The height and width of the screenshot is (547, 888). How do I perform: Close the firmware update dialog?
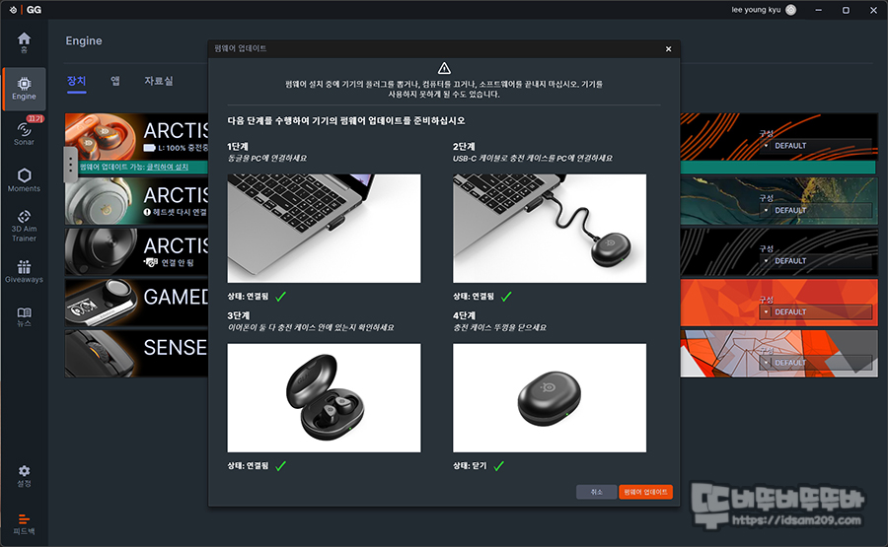668,48
